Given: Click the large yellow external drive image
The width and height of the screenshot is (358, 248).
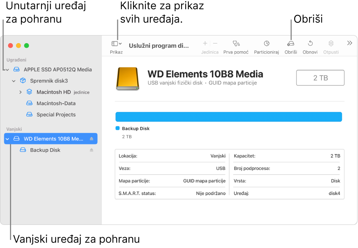Looking at the screenshot, I should [x=128, y=79].
